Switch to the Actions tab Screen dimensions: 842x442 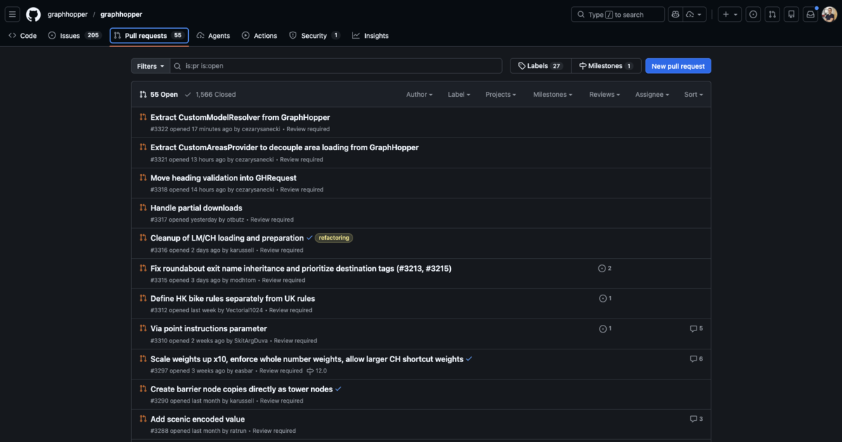tap(259, 35)
